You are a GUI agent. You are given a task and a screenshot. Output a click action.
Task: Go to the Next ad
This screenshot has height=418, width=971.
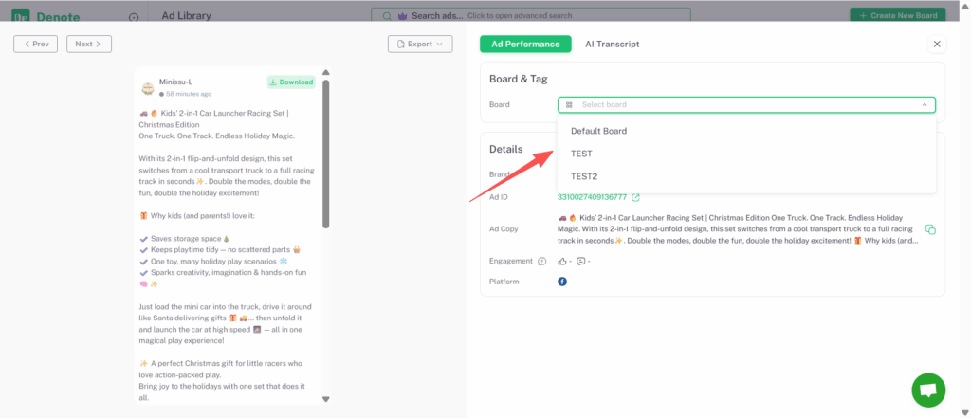tap(89, 44)
